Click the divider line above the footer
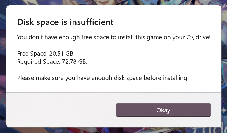The height and width of the screenshot is (133, 227). pos(114,92)
